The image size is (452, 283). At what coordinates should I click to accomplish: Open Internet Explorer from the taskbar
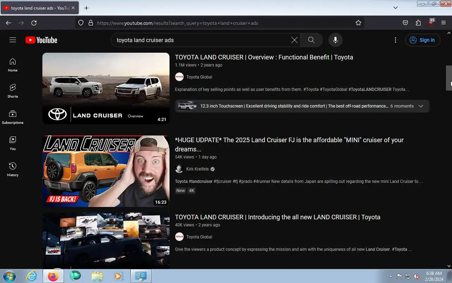click(x=31, y=276)
